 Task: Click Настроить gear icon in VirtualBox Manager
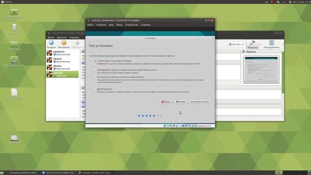pyautogui.click(x=64, y=43)
